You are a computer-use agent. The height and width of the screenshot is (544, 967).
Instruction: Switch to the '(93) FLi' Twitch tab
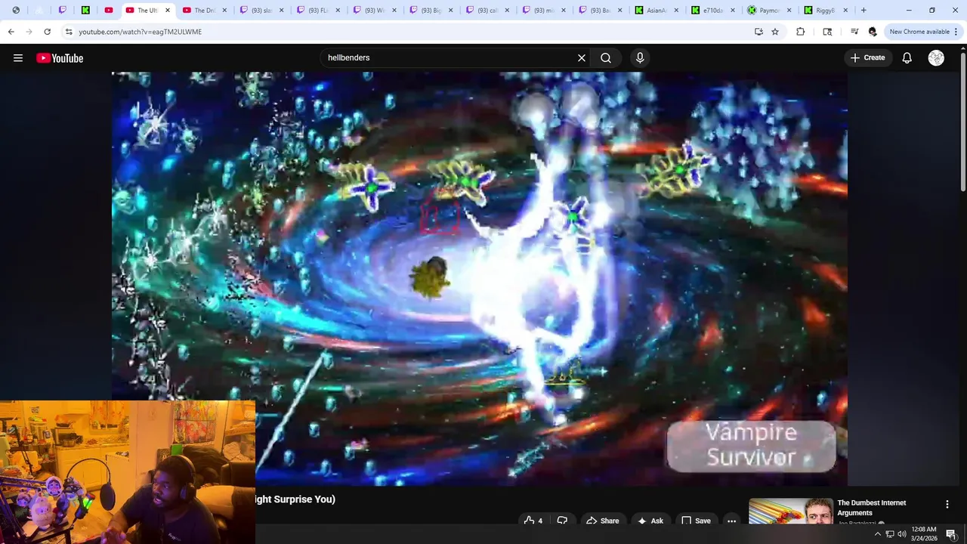[x=318, y=11]
